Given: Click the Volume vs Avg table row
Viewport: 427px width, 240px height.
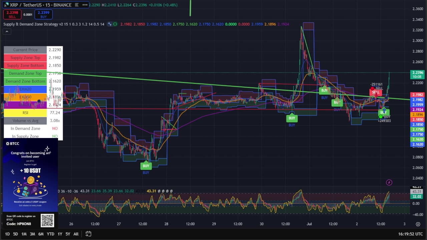Looking at the screenshot, I should tap(33, 120).
